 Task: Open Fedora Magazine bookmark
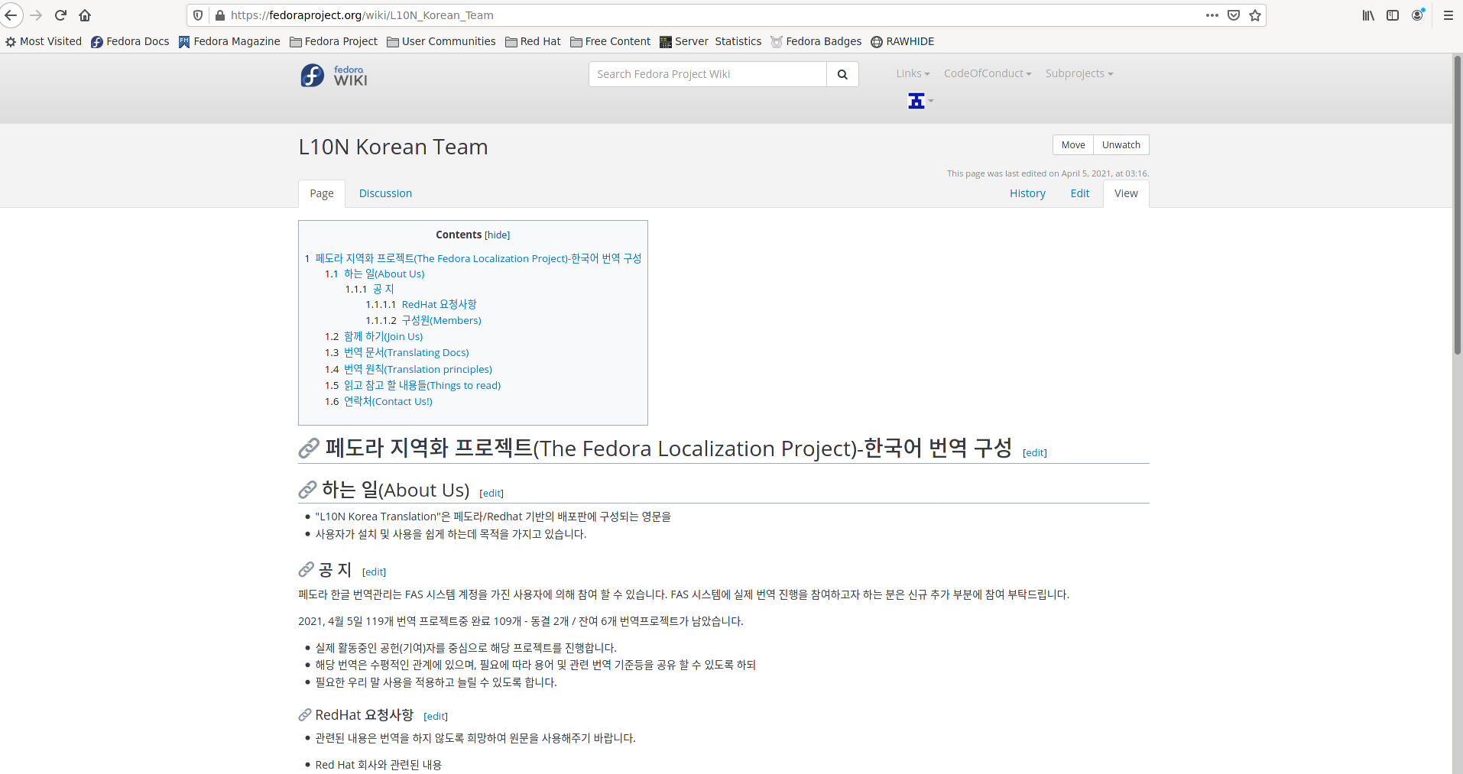229,41
